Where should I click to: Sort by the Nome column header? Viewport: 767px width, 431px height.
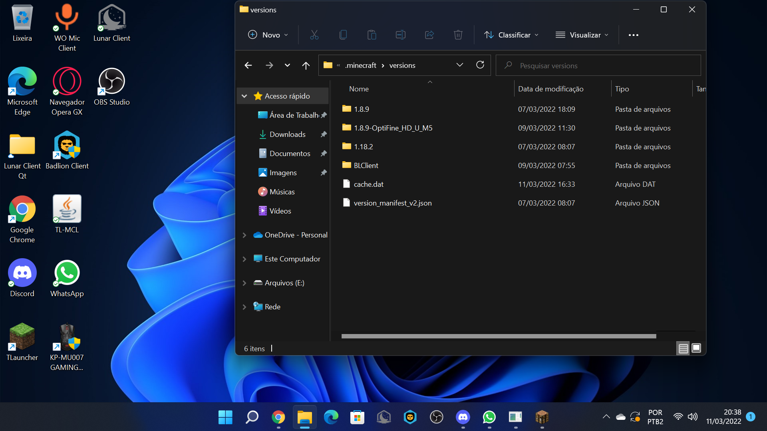427,89
